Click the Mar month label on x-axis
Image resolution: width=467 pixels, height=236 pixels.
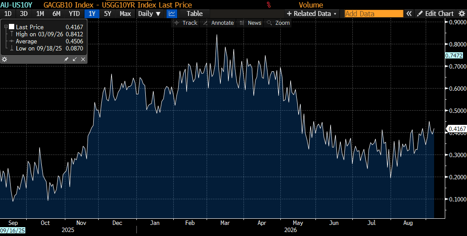click(x=225, y=223)
